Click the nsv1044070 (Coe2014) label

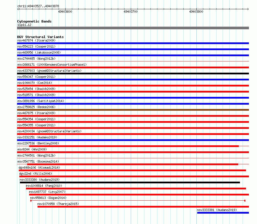35,83
